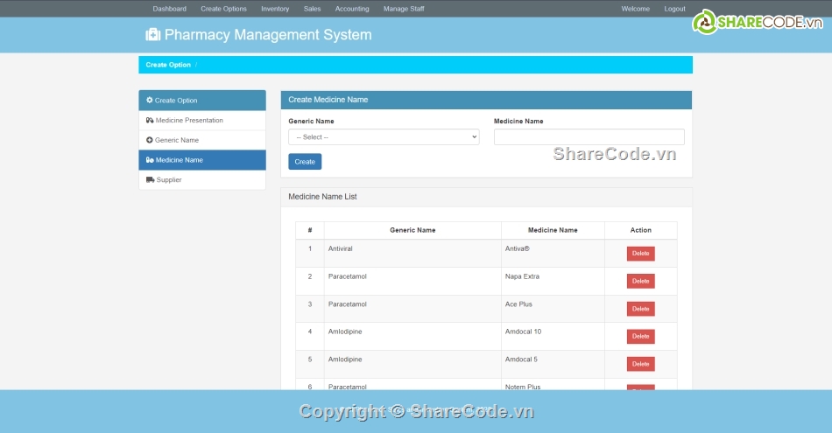
Task: Open the Sales menu
Action: point(312,9)
